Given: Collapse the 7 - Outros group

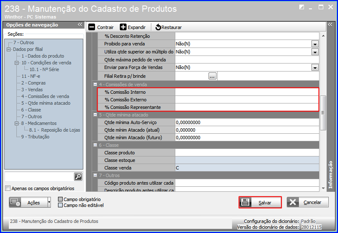Looking at the screenshot, I should point(95,175).
